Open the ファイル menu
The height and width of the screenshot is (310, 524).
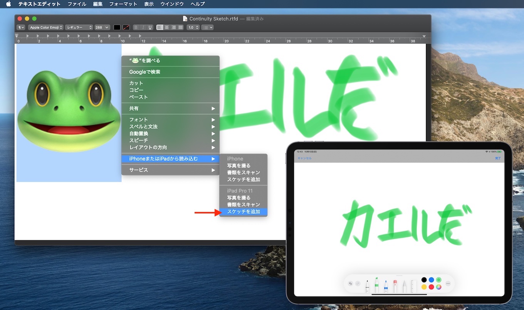pyautogui.click(x=77, y=4)
